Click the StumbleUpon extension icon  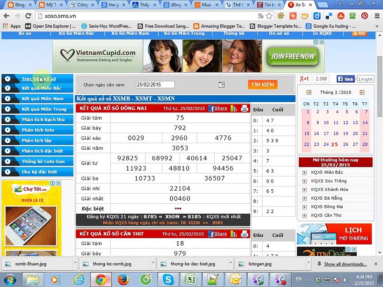click(340, 16)
